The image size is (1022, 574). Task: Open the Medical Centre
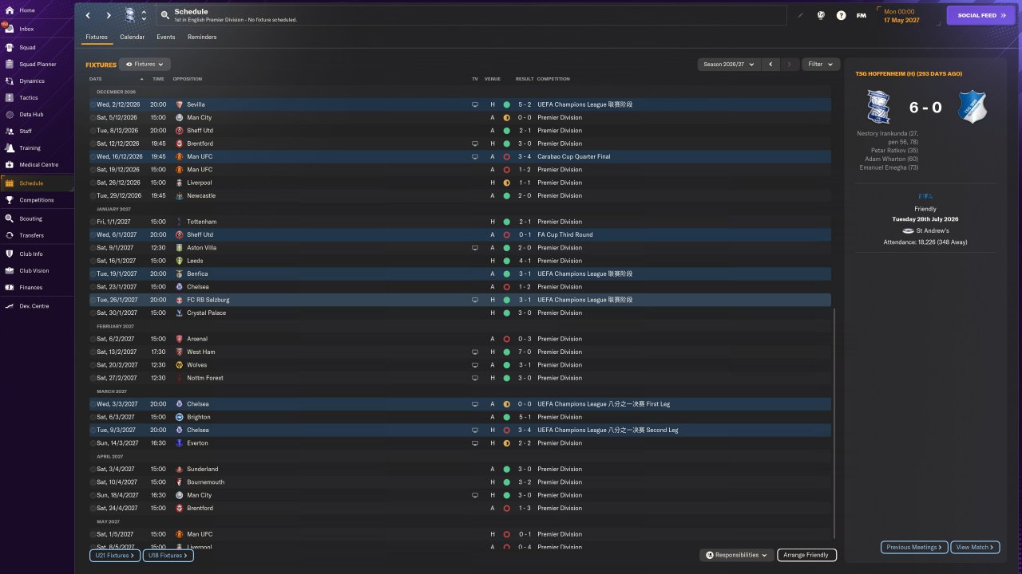coord(38,164)
